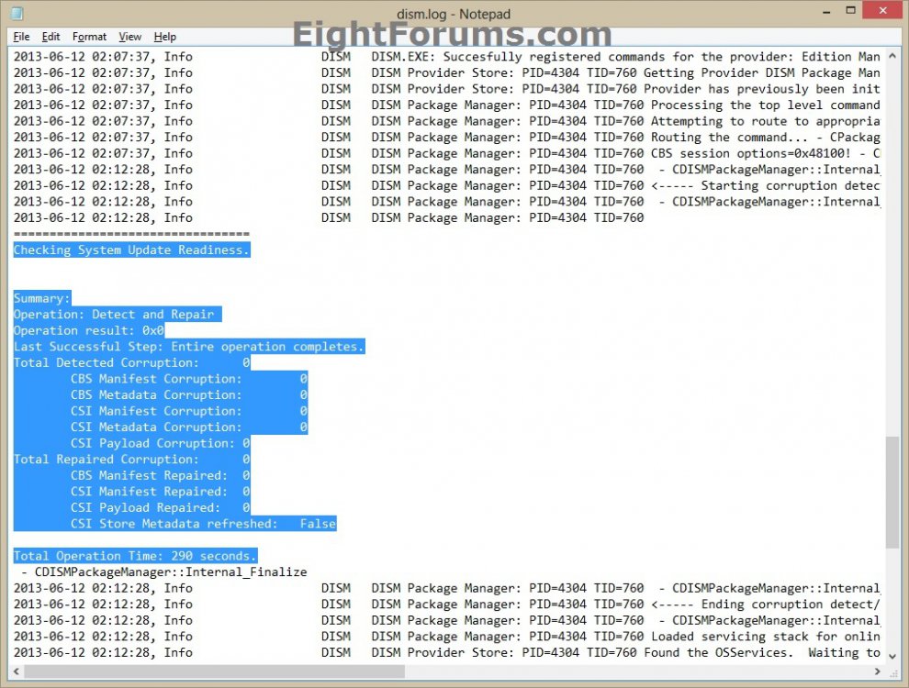The image size is (909, 688).
Task: Click 'CBS session options=0x48100!' log line
Action: pyautogui.click(x=446, y=153)
